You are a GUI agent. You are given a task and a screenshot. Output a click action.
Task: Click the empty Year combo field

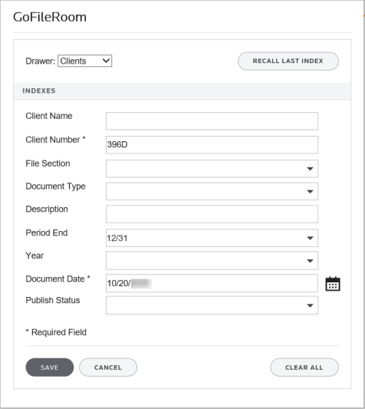click(212, 261)
